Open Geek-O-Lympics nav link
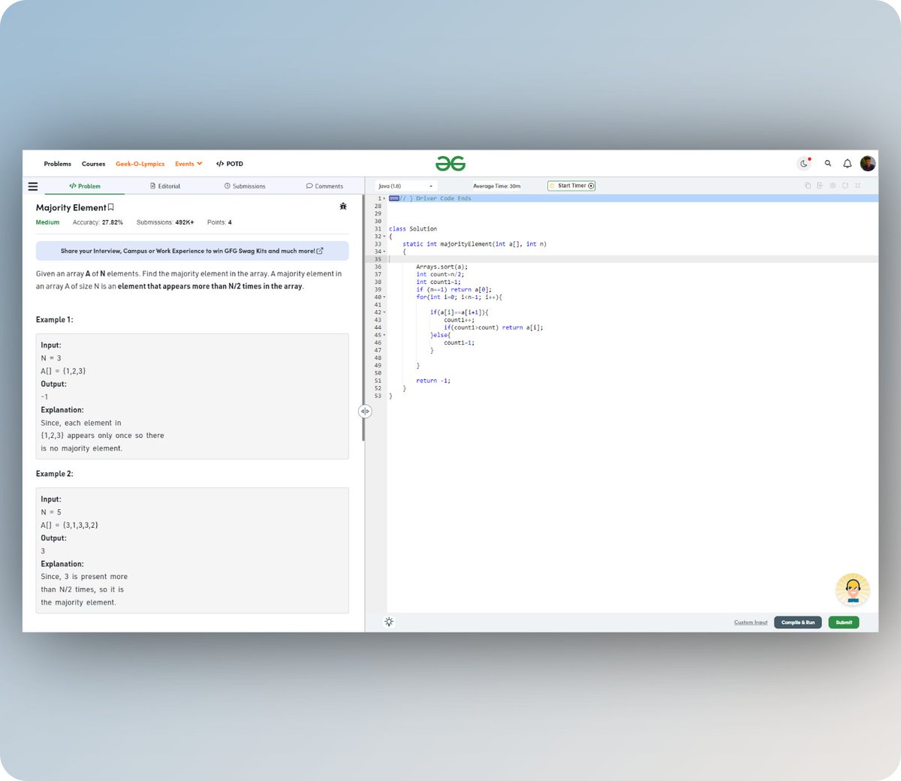Viewport: 901px width, 781px height. [x=140, y=164]
